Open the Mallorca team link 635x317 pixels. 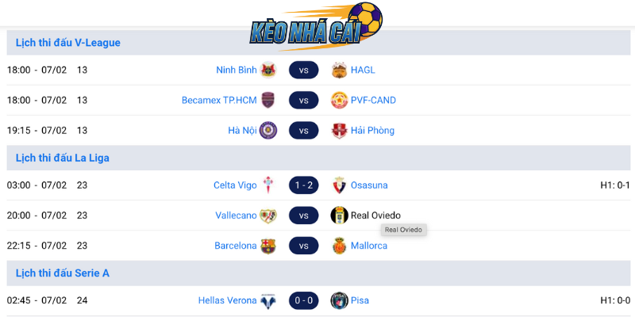point(369,246)
